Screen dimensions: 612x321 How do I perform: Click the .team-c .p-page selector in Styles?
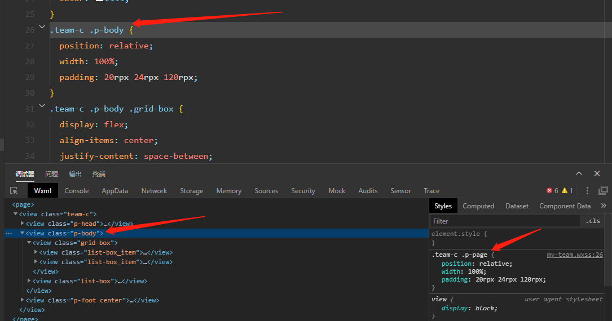(x=459, y=255)
